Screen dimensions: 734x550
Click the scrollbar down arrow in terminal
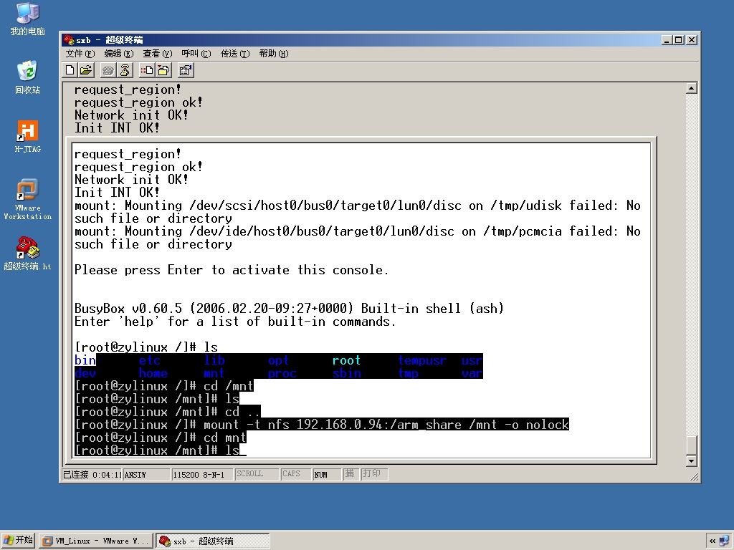[x=692, y=460]
